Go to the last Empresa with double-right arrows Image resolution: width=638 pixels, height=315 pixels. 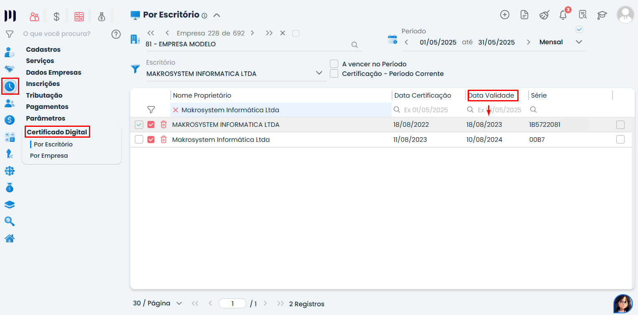coord(269,33)
